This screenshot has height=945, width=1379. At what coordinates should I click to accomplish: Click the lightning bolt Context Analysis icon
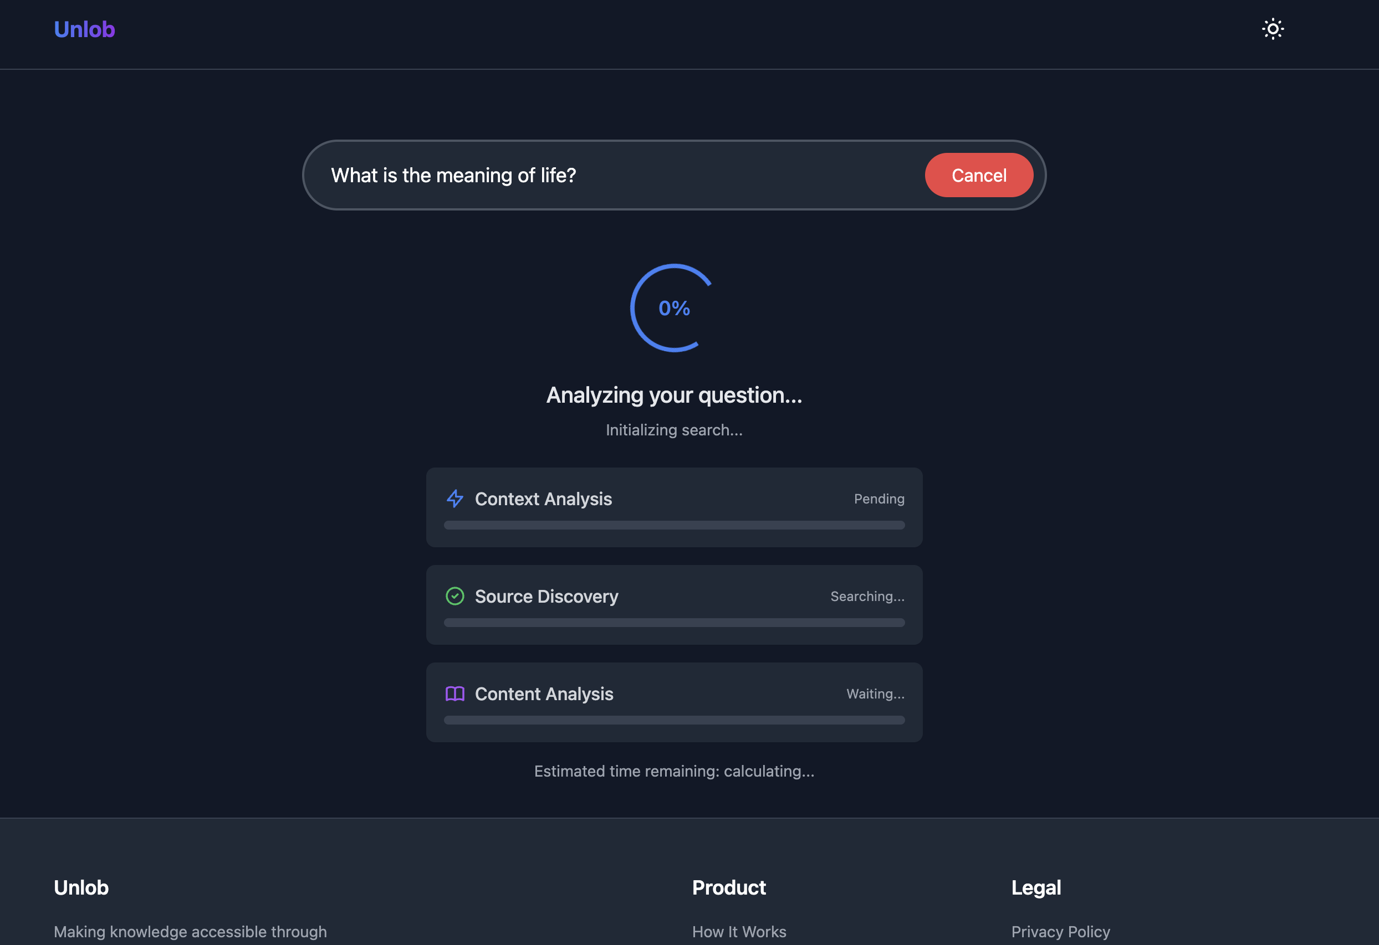pyautogui.click(x=455, y=499)
